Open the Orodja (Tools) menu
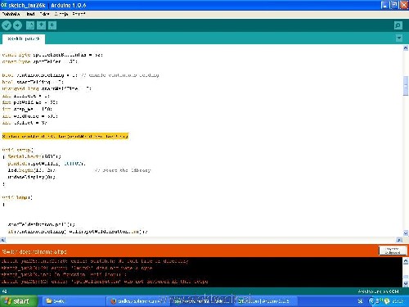The width and height of the screenshot is (409, 307). pos(61,14)
